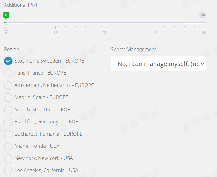Click the Additional IPv4 slider handle

click(x=6, y=27)
